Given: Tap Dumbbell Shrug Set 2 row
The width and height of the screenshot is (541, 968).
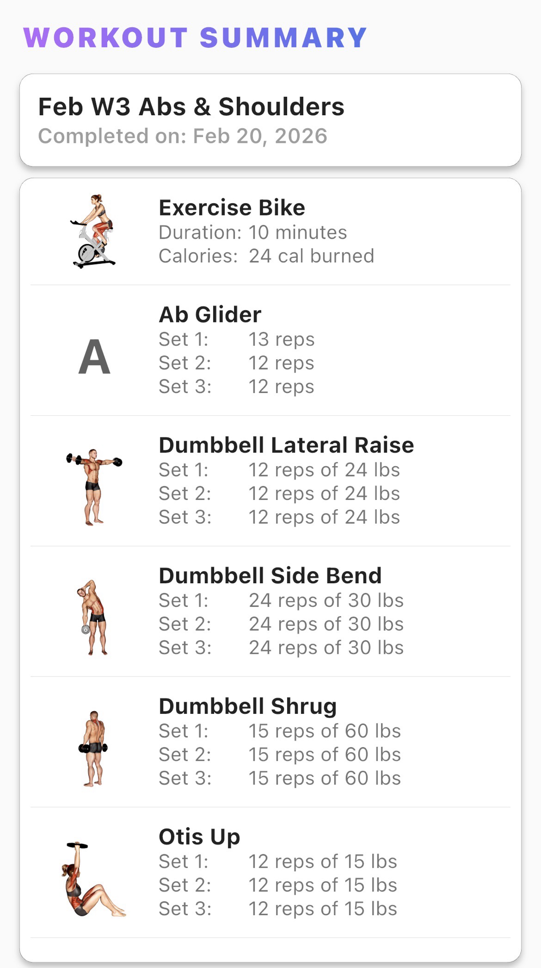Looking at the screenshot, I should pos(279,755).
